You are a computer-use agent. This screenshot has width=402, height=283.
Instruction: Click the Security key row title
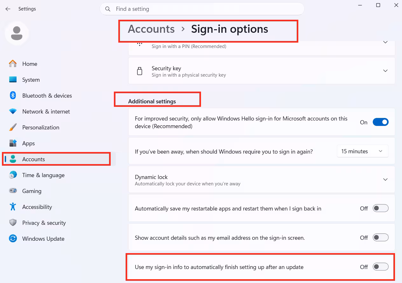(166, 68)
